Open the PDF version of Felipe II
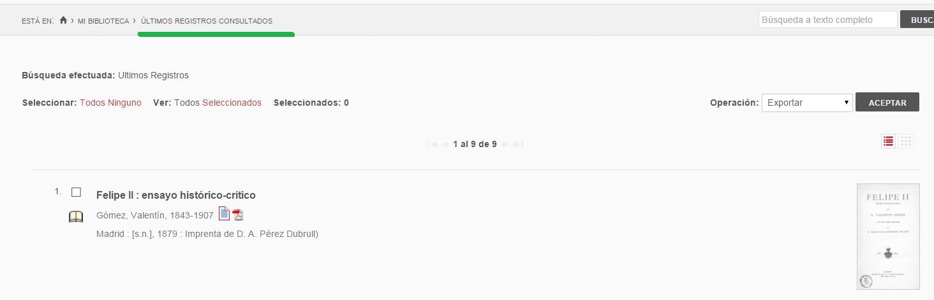The width and height of the screenshot is (934, 300). [x=237, y=214]
